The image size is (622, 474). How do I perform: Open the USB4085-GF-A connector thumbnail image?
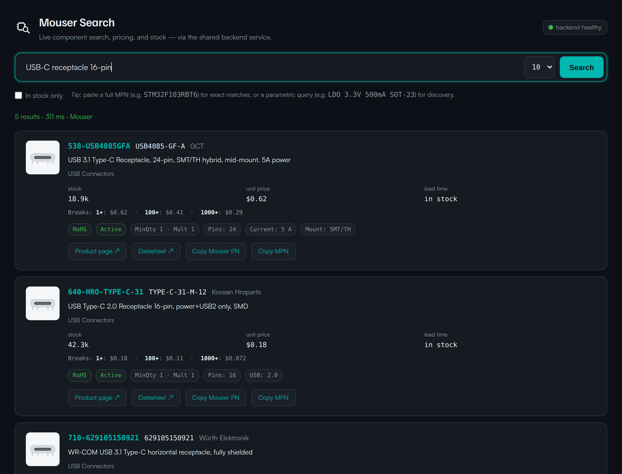(x=43, y=157)
